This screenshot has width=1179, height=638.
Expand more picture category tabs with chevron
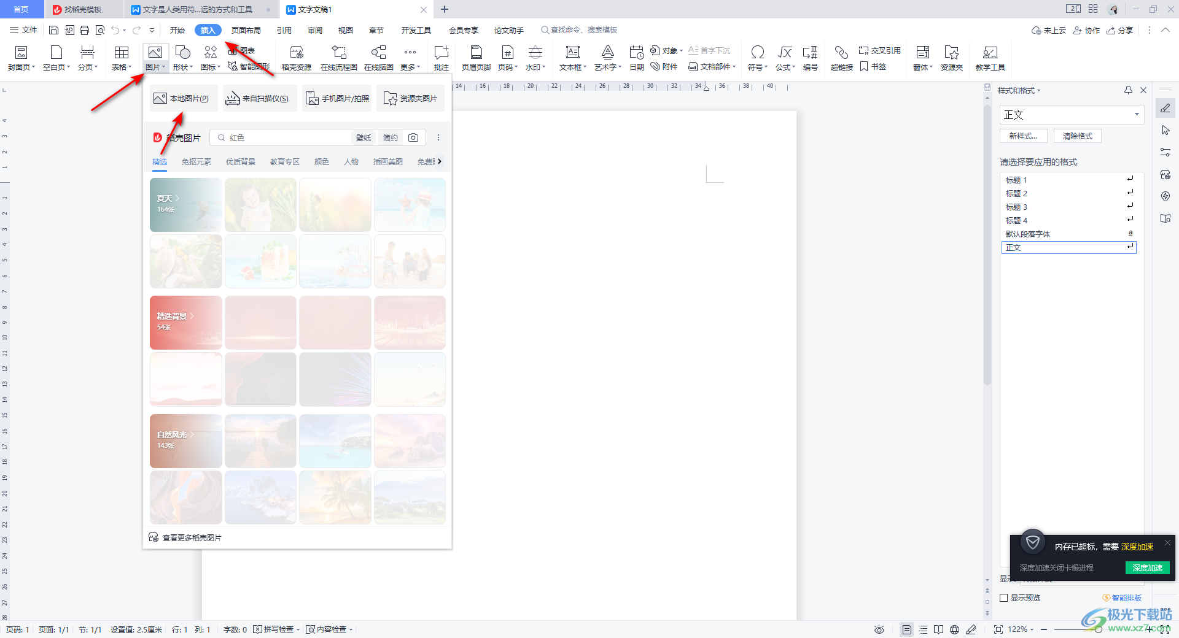pos(440,161)
